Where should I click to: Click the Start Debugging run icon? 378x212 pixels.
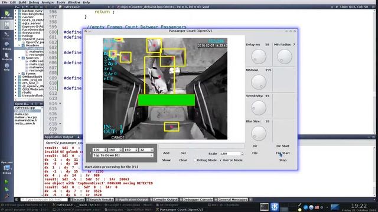[6, 190]
